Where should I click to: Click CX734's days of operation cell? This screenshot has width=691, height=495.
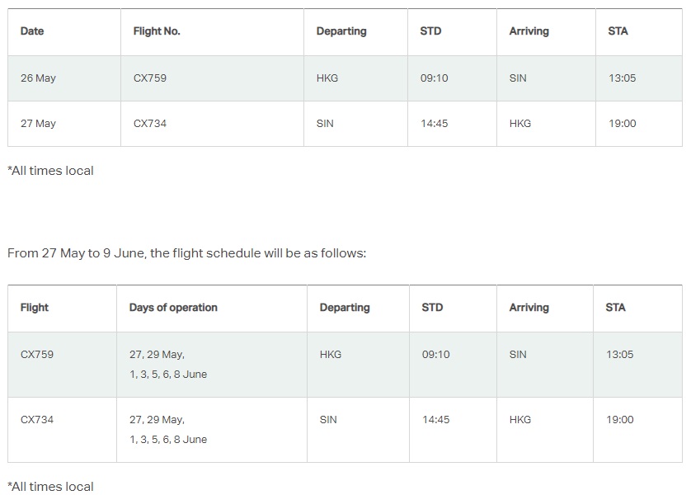pyautogui.click(x=167, y=429)
